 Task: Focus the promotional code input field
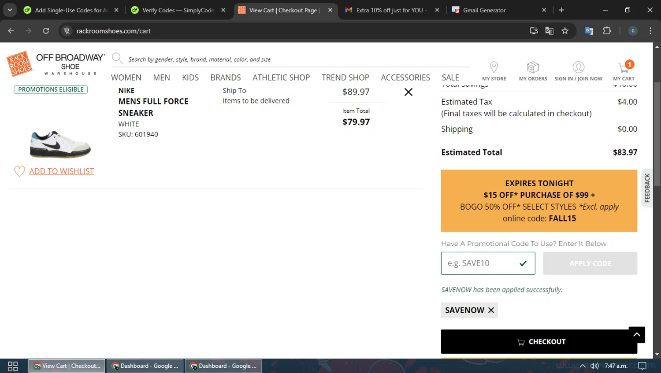(488, 263)
